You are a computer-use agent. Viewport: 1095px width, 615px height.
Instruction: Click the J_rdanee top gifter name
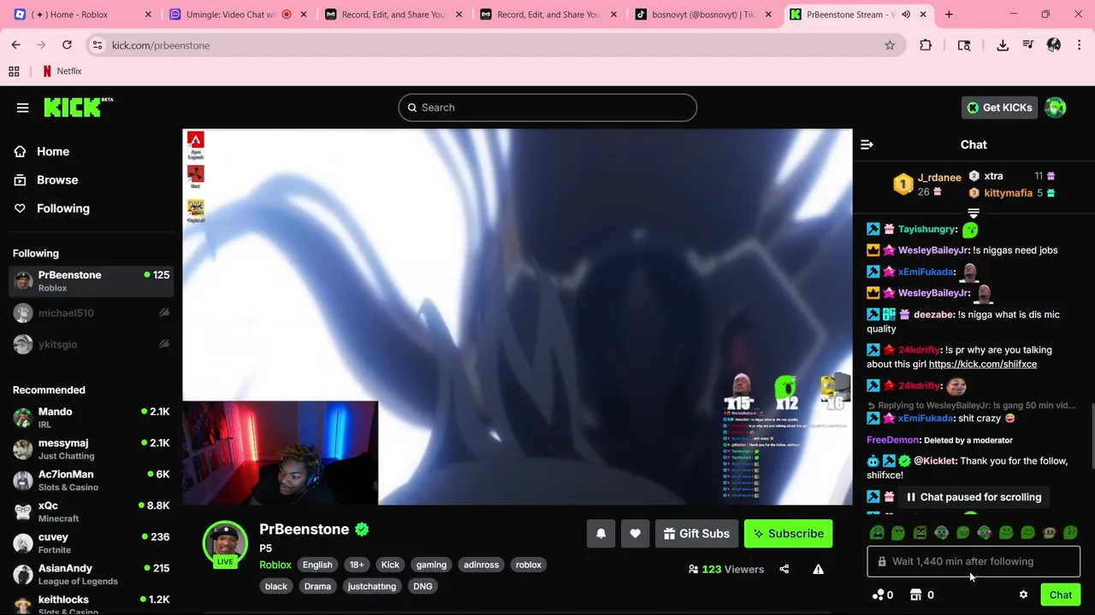[x=939, y=178]
